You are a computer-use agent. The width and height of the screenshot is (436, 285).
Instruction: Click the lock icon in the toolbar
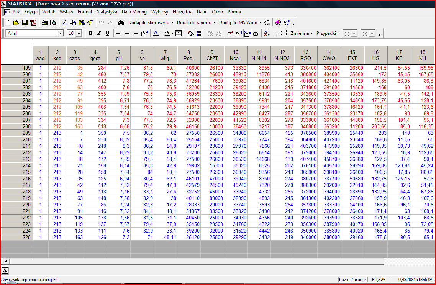click(x=256, y=33)
